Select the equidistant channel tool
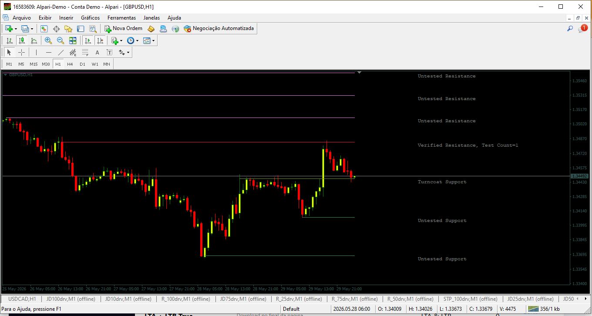This screenshot has width=592, height=316. 73,52
